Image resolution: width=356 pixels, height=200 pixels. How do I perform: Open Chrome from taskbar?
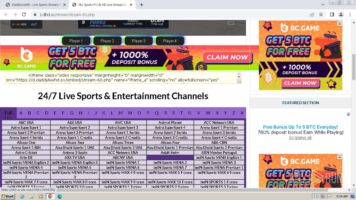[x=50, y=196]
